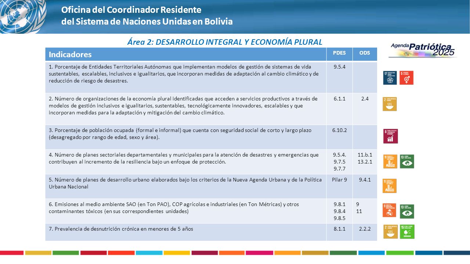Click PDES value '9.8.5'
Viewport: 470px width, 264px height.
coord(339,219)
